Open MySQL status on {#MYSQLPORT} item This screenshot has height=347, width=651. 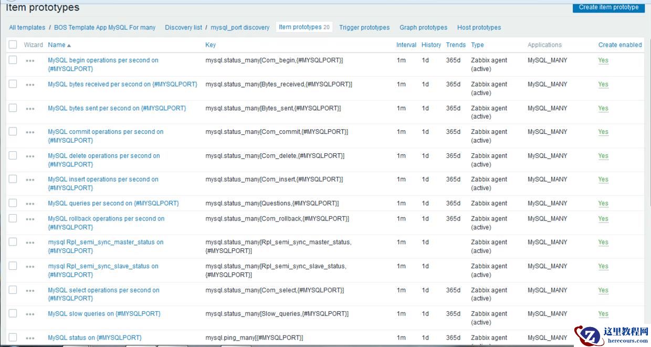tap(94, 338)
